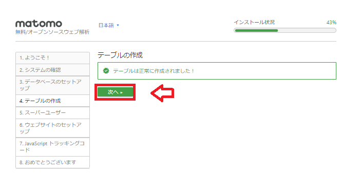Click the green 次へ » button
The height and width of the screenshot is (193, 360).
(x=115, y=92)
